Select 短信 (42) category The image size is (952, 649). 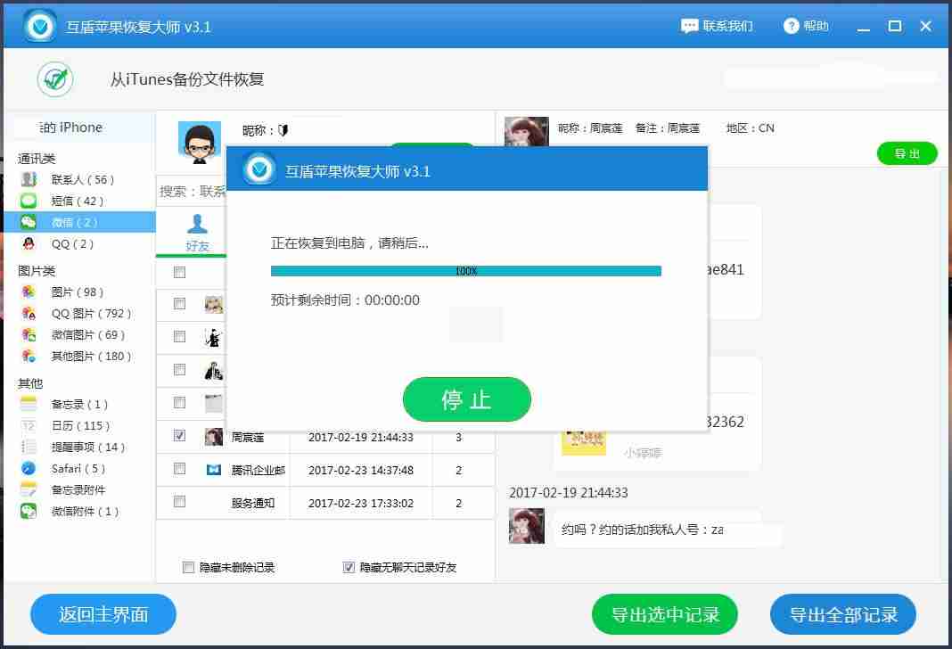pos(79,201)
